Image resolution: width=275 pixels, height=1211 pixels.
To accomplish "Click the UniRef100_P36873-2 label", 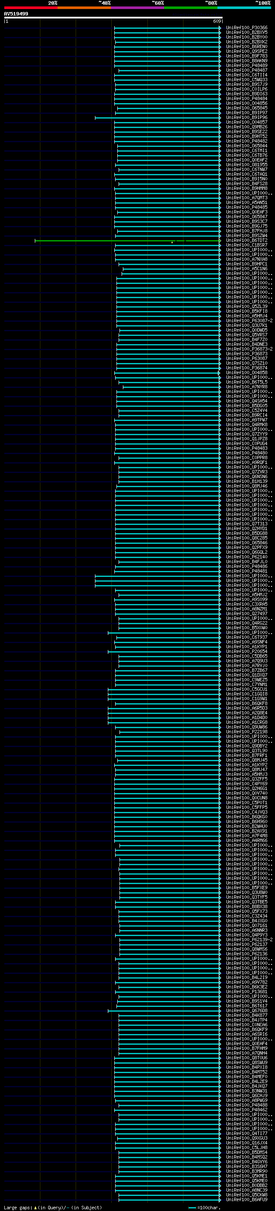I will point(249,349).
